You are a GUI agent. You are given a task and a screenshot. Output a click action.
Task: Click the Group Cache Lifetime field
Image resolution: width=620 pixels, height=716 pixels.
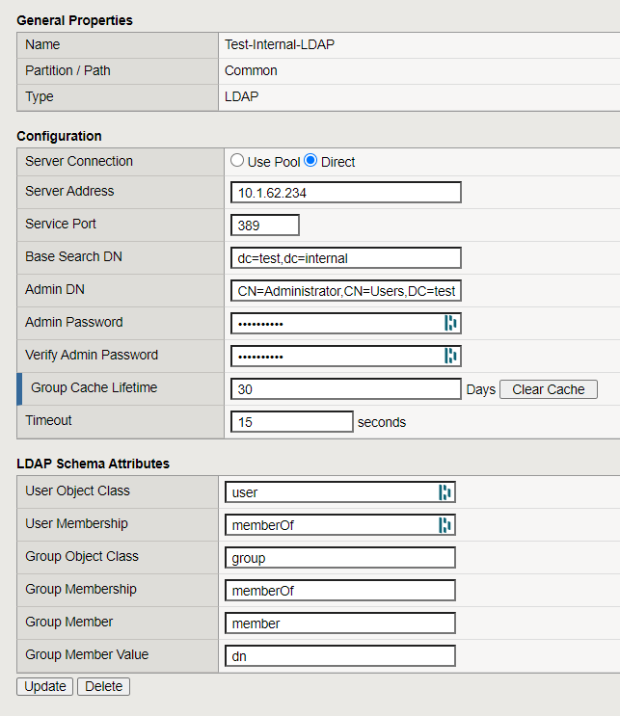coord(346,389)
